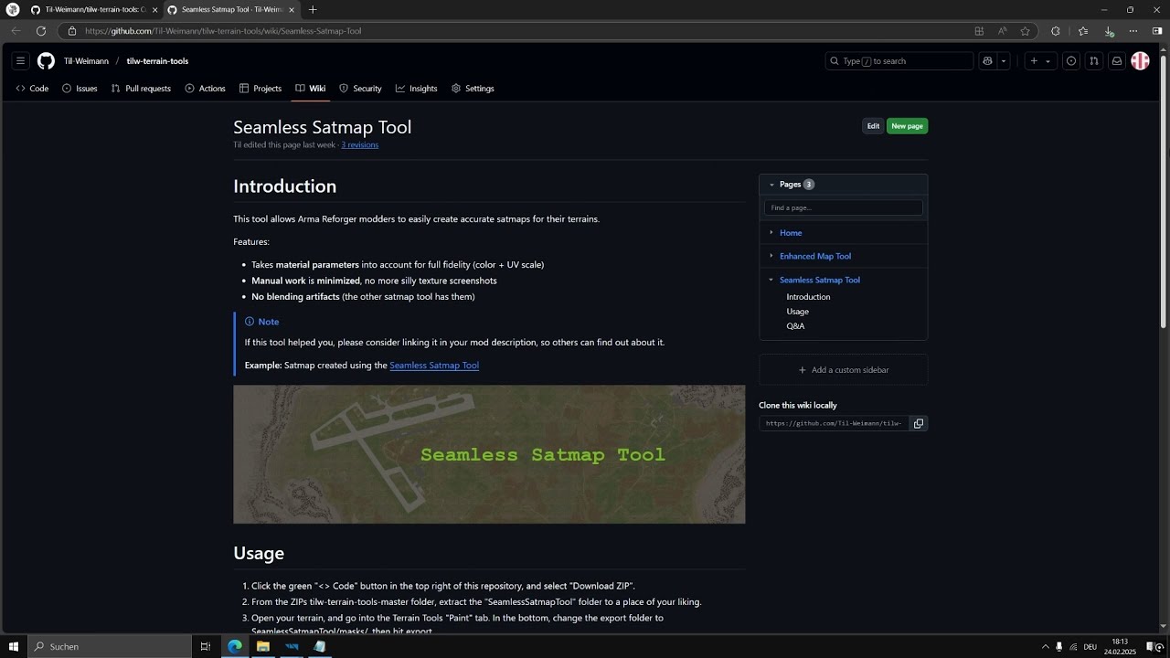
Task: Open the Copilot dropdown arrow
Action: tap(1004, 61)
